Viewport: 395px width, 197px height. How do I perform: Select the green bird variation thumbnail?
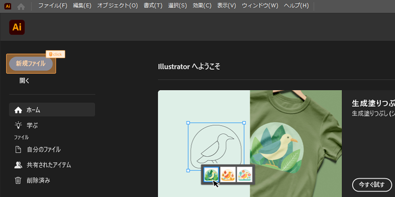[211, 174]
